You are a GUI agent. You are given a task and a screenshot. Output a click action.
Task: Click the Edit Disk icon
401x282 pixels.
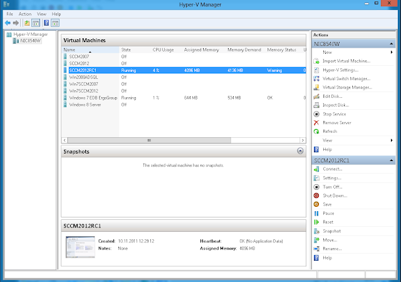316,97
